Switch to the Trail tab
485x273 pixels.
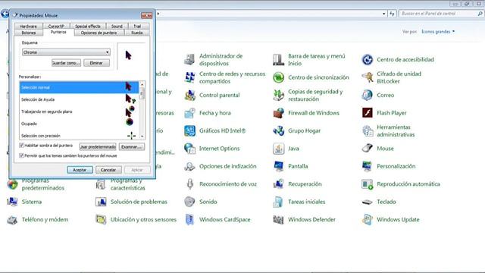click(137, 27)
